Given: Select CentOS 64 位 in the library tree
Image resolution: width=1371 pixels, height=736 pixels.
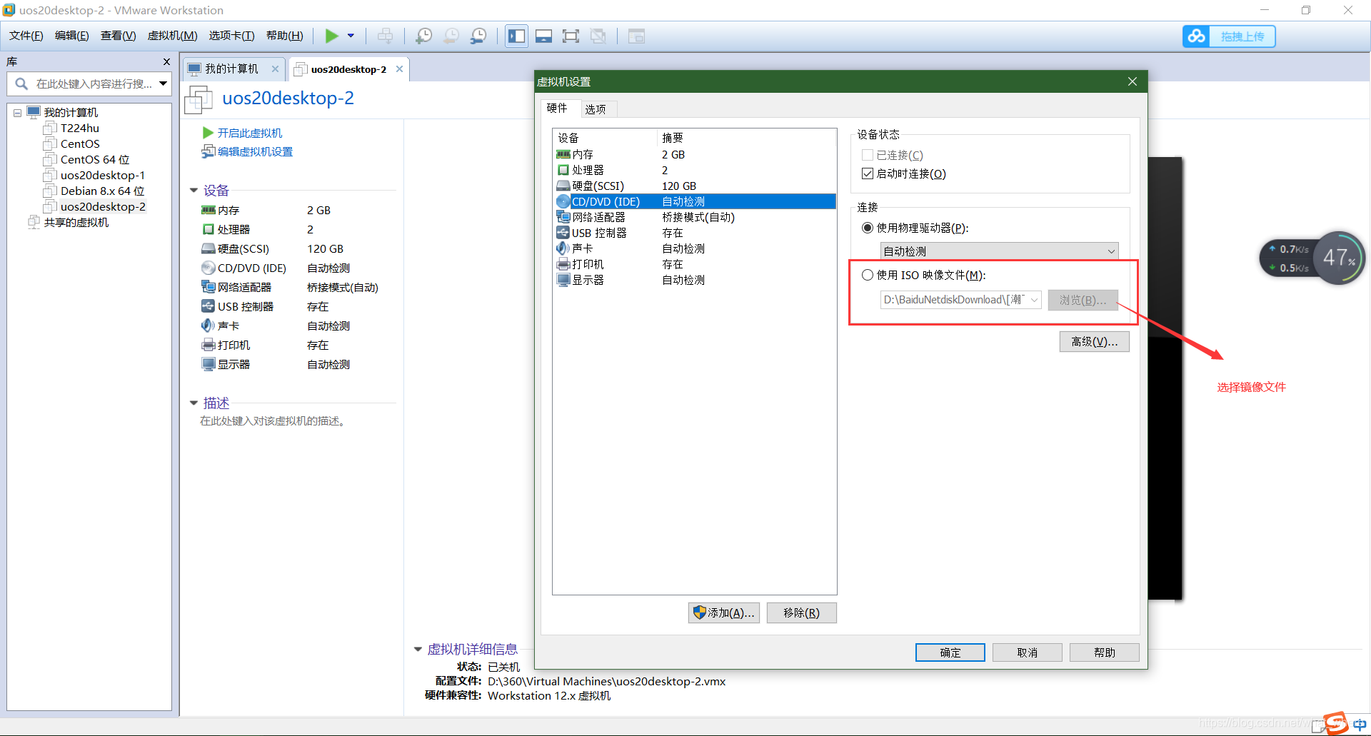Looking at the screenshot, I should (x=94, y=160).
